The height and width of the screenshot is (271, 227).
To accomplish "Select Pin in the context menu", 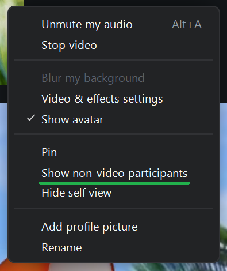I will (114, 153).
